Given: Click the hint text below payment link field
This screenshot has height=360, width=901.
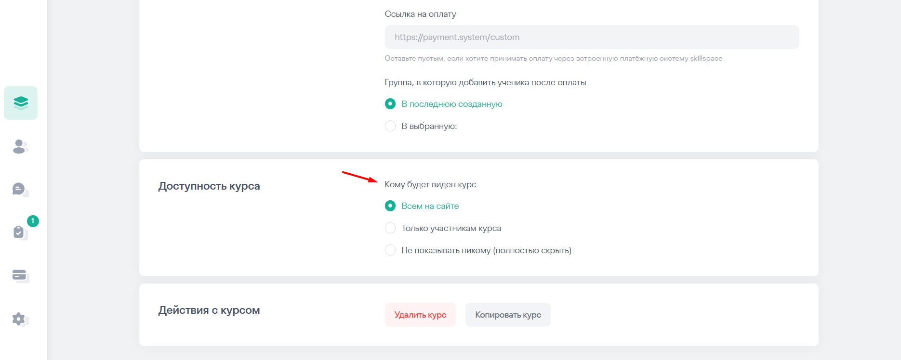Looking at the screenshot, I should (554, 59).
